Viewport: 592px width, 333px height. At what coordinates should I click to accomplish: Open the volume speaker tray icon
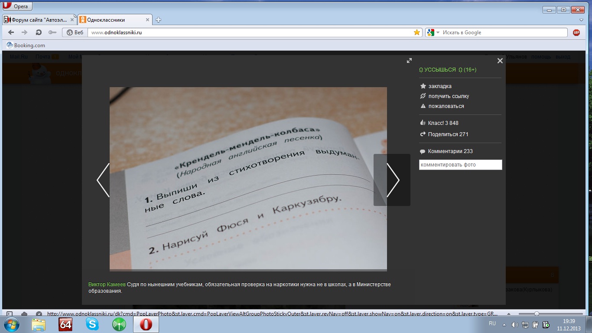coord(514,325)
